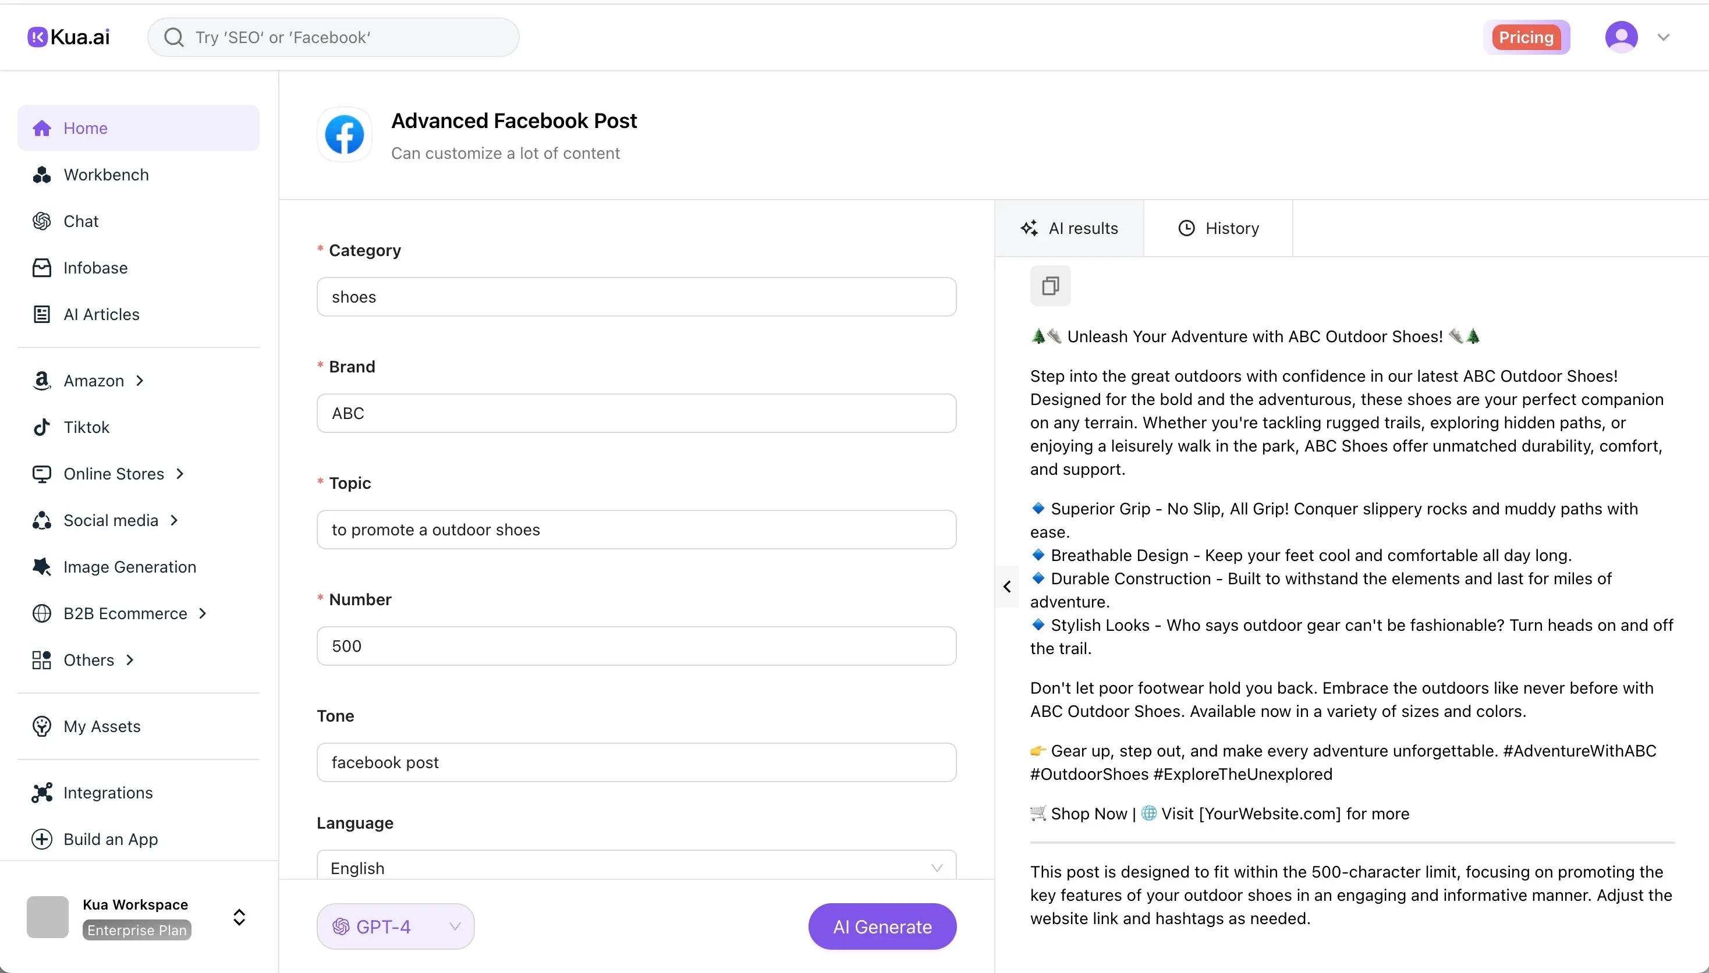The image size is (1709, 973).
Task: Click the Category field containing shoes
Action: coord(635,296)
